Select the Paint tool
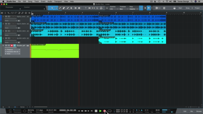Screen dimensions: 203x114 pyautogui.click(x=68, y=8)
